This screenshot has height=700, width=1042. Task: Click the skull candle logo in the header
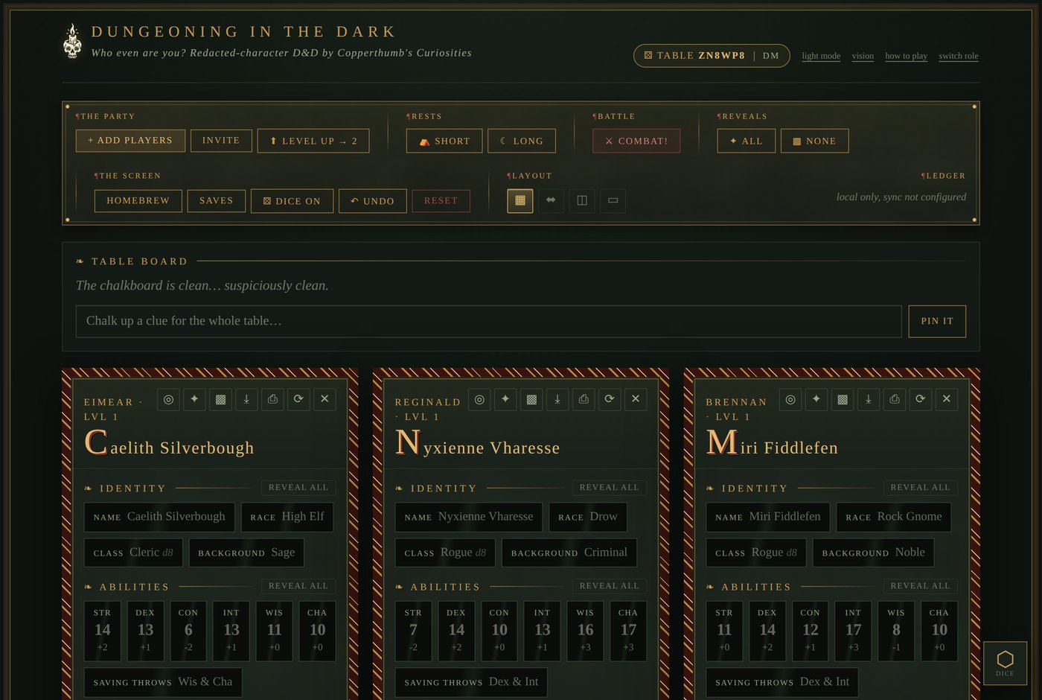point(72,41)
